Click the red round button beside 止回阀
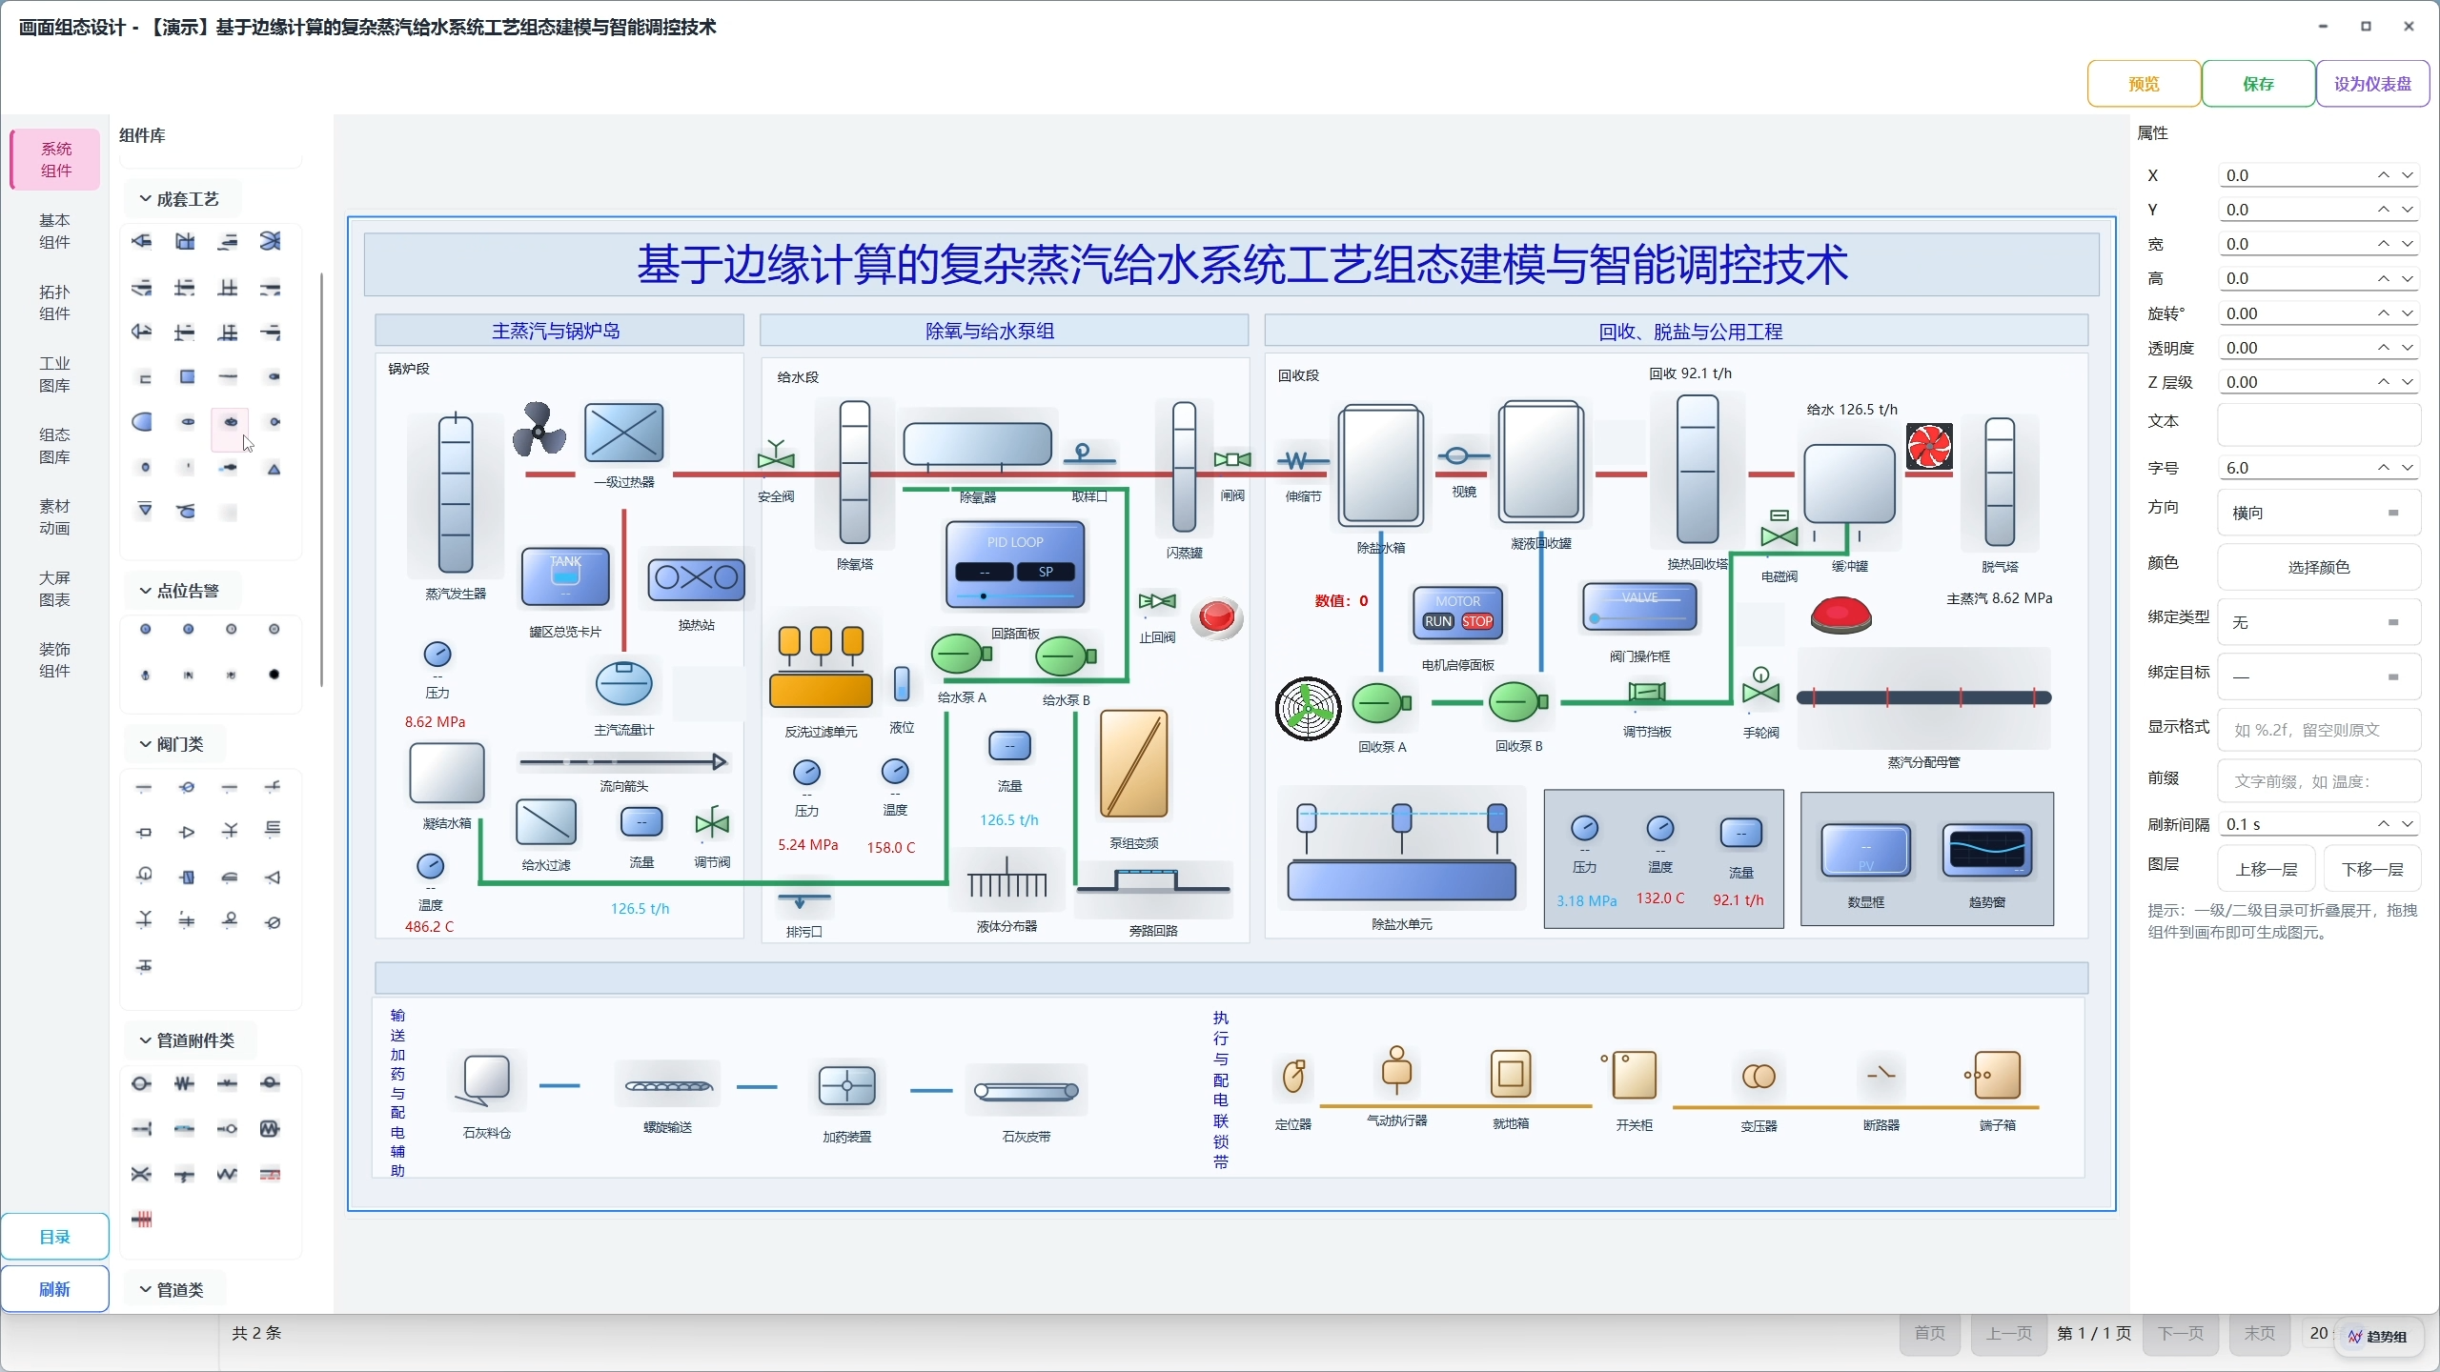This screenshot has height=1372, width=2440. [1217, 617]
